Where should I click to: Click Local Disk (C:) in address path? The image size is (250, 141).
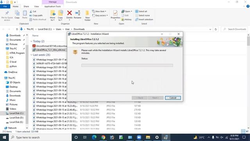(x=45, y=29)
